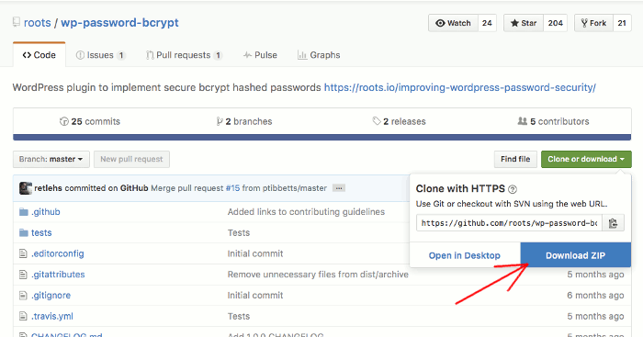Open the Branch: master dropdown
The width and height of the screenshot is (643, 337).
(x=51, y=159)
